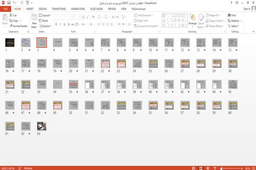Click the 20% zoom level
The width and height of the screenshot is (256, 170).
click(247, 168)
